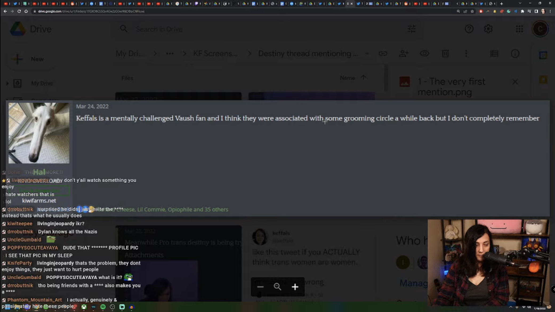Open the Name sort field dropdown
Image resolution: width=555 pixels, height=312 pixels.
pos(347,78)
